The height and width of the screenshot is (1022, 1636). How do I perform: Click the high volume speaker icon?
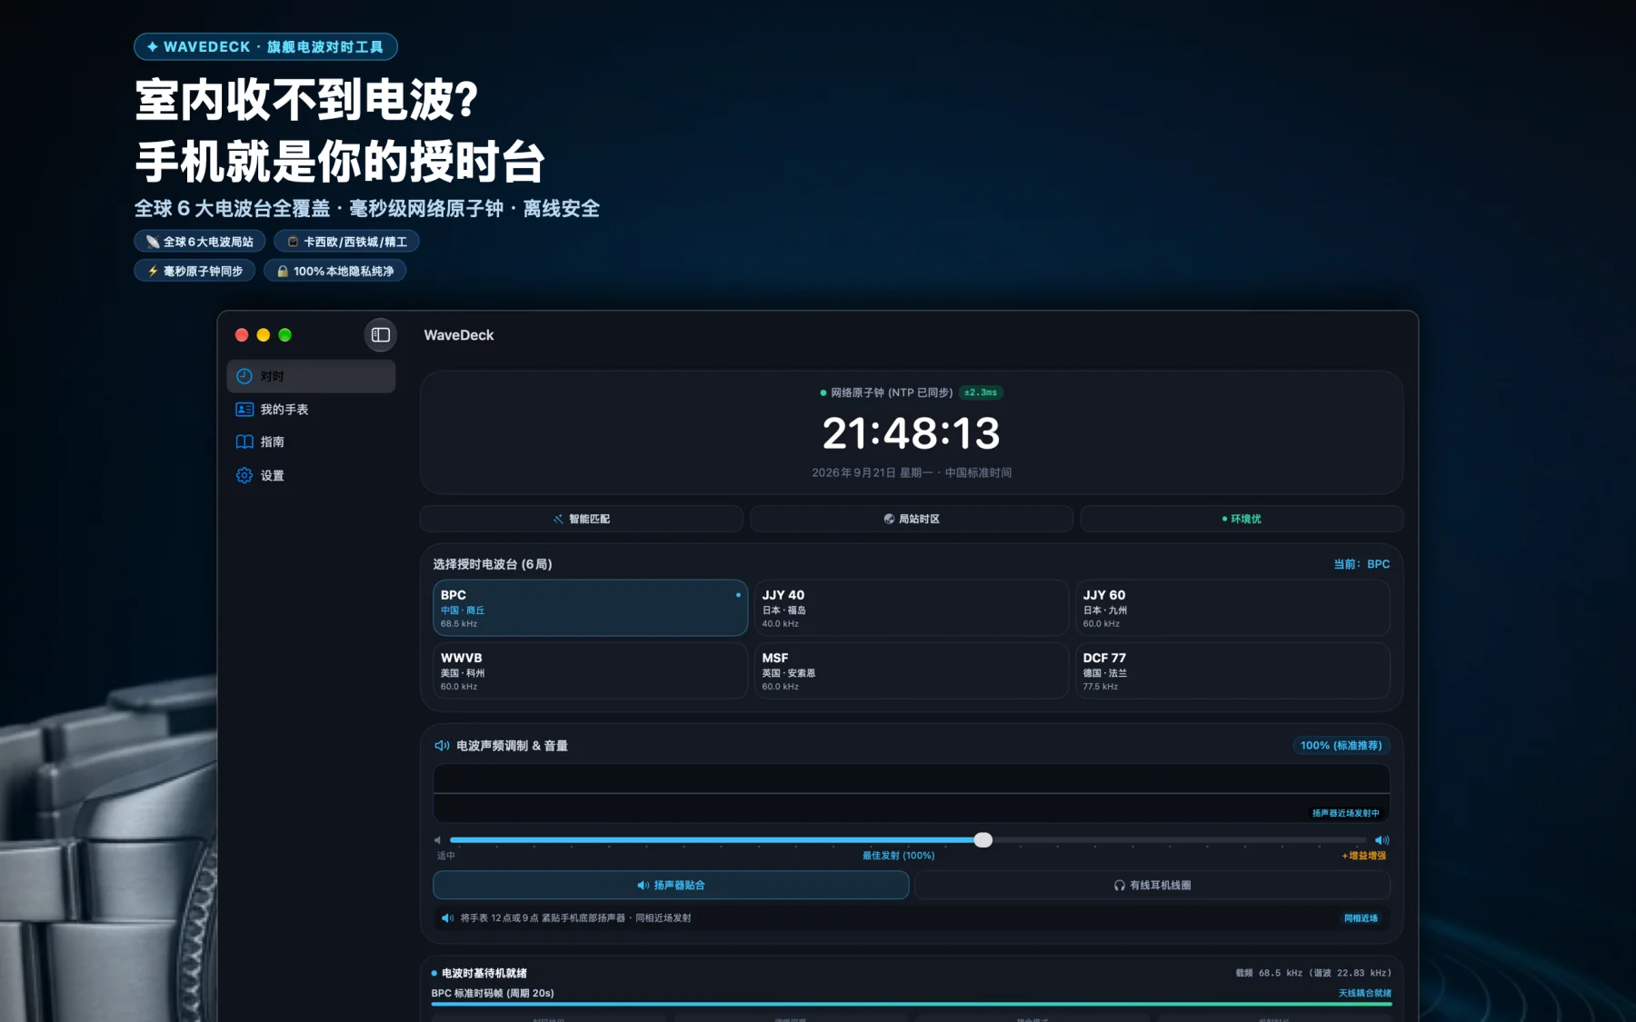click(x=1382, y=840)
